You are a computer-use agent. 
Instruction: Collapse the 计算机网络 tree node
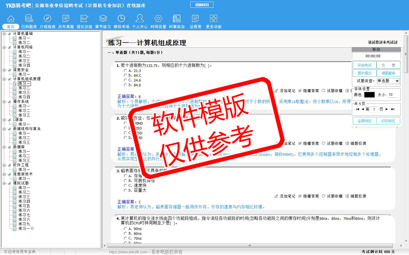pyautogui.click(x=4, y=47)
